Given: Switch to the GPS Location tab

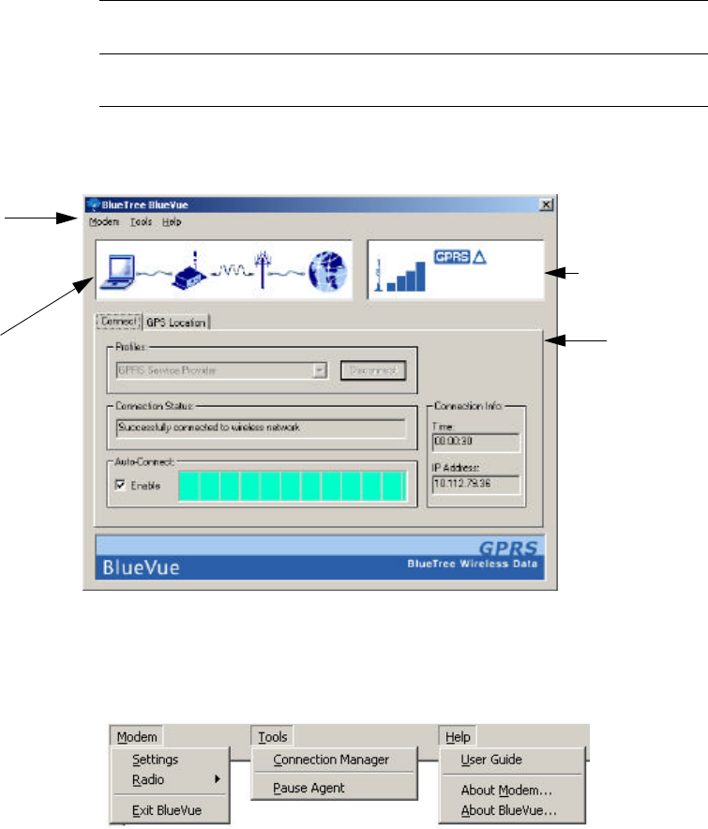Looking at the screenshot, I should coord(176,323).
